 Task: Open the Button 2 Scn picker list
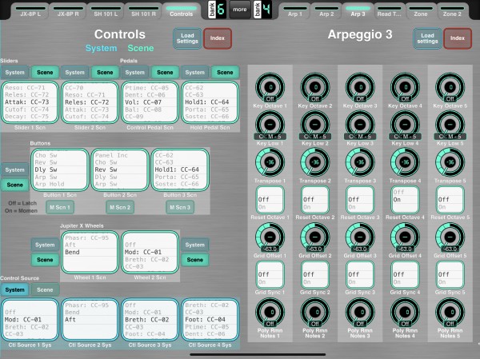pos(120,170)
